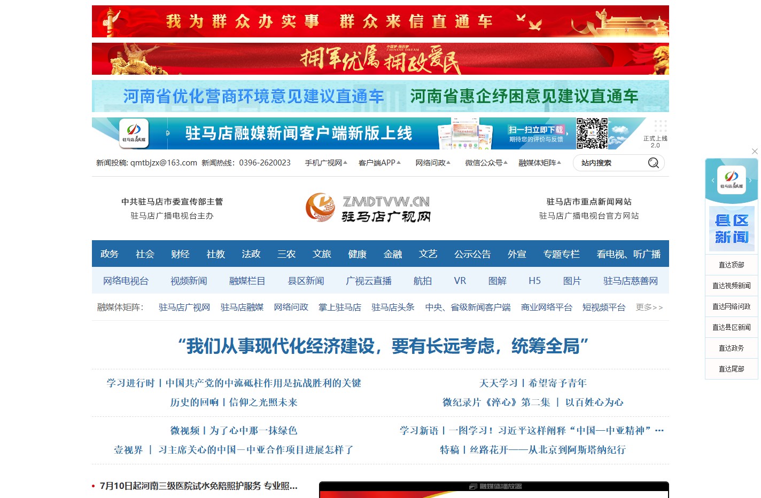Click the 驻马店广视网 site logo
The width and height of the screenshot is (761, 498).
(368, 208)
